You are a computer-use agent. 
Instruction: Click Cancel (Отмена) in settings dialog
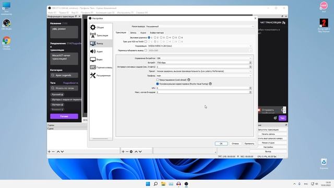coord(235,144)
